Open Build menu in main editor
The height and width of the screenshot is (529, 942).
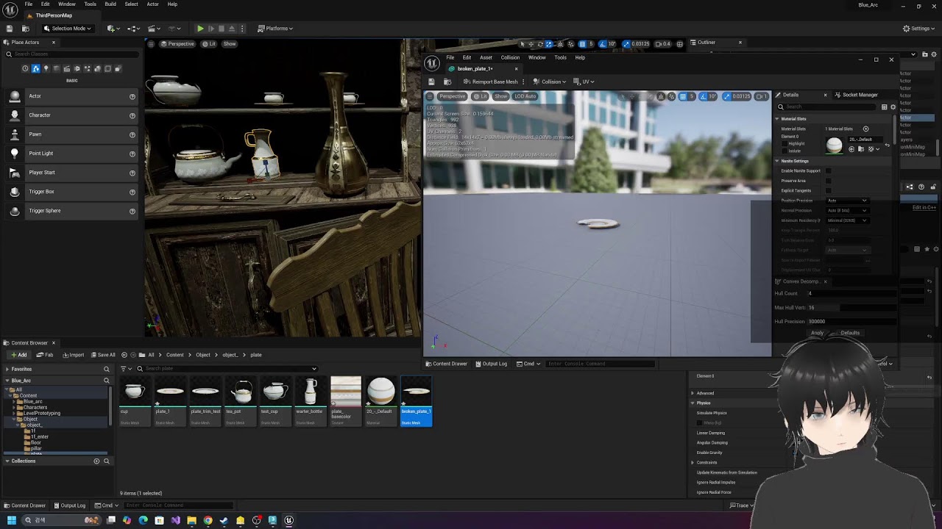point(110,4)
